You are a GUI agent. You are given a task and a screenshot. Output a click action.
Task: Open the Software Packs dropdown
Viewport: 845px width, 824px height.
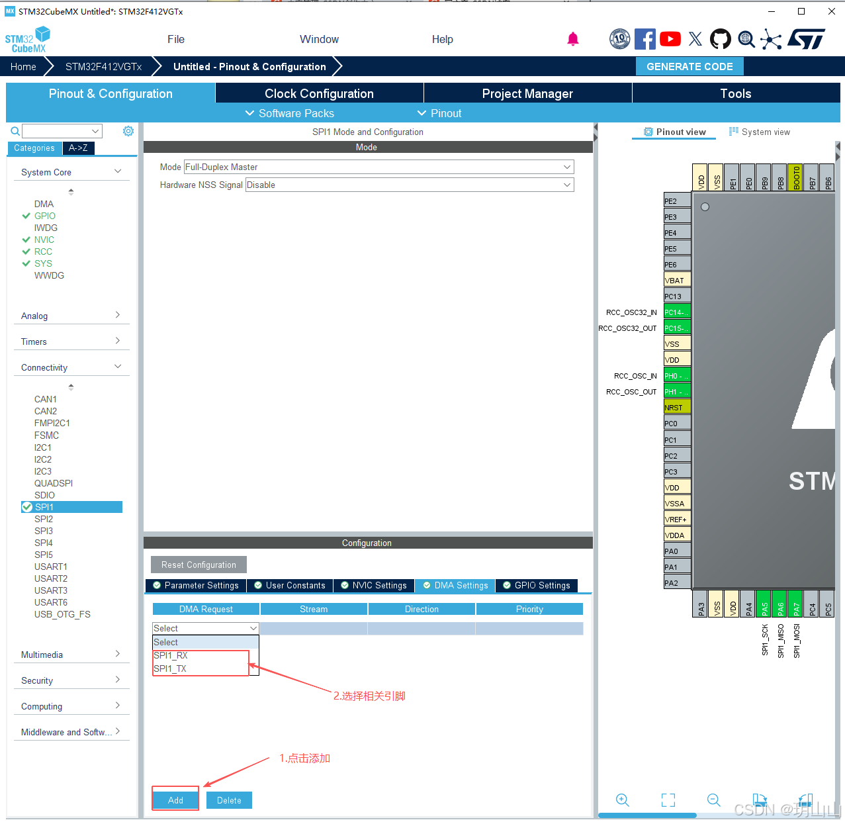pyautogui.click(x=290, y=113)
